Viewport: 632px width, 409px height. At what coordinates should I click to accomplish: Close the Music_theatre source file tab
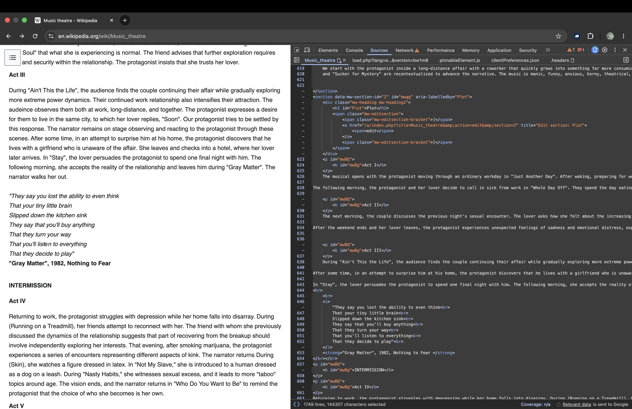pos(344,60)
